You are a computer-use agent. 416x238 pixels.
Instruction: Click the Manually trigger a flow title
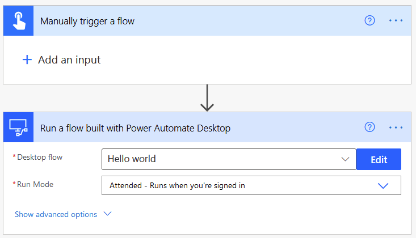(x=87, y=21)
